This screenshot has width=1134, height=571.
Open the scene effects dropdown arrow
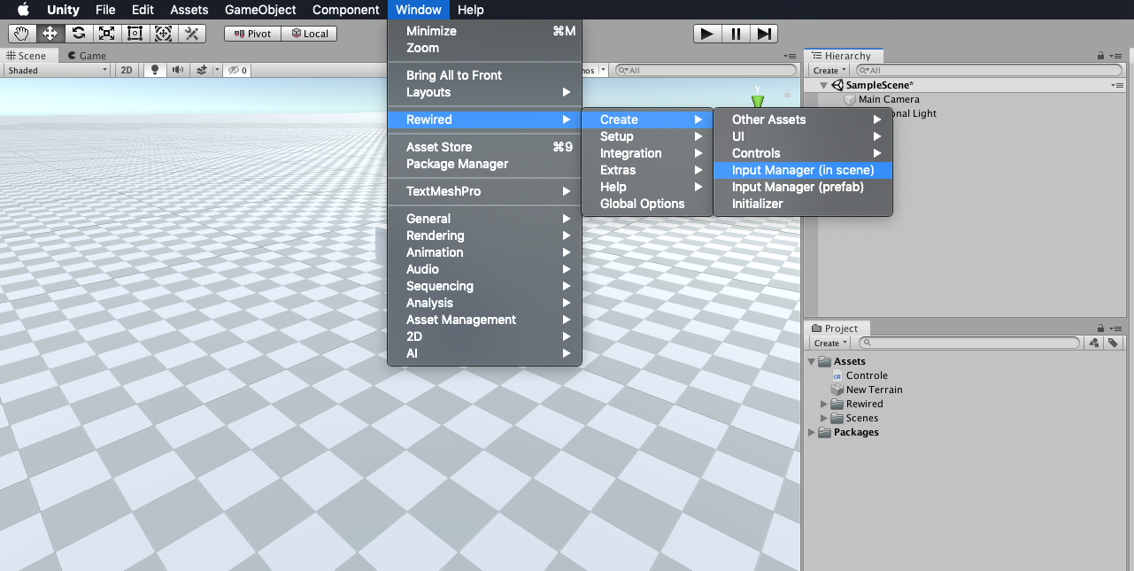point(216,70)
